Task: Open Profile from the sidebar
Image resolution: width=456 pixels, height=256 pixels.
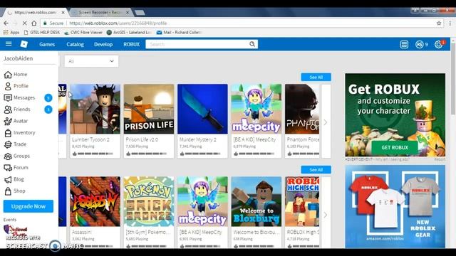Action: pos(16,86)
